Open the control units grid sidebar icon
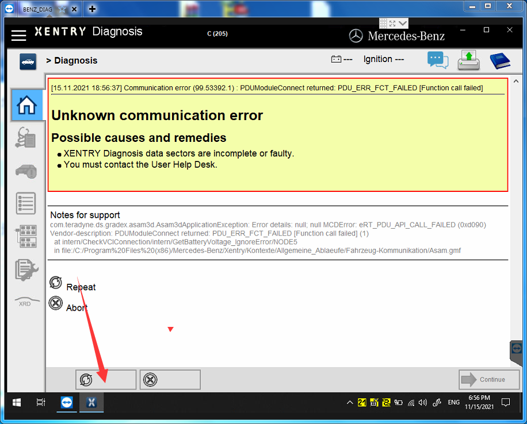Screen dimensions: 527x424 (26, 236)
